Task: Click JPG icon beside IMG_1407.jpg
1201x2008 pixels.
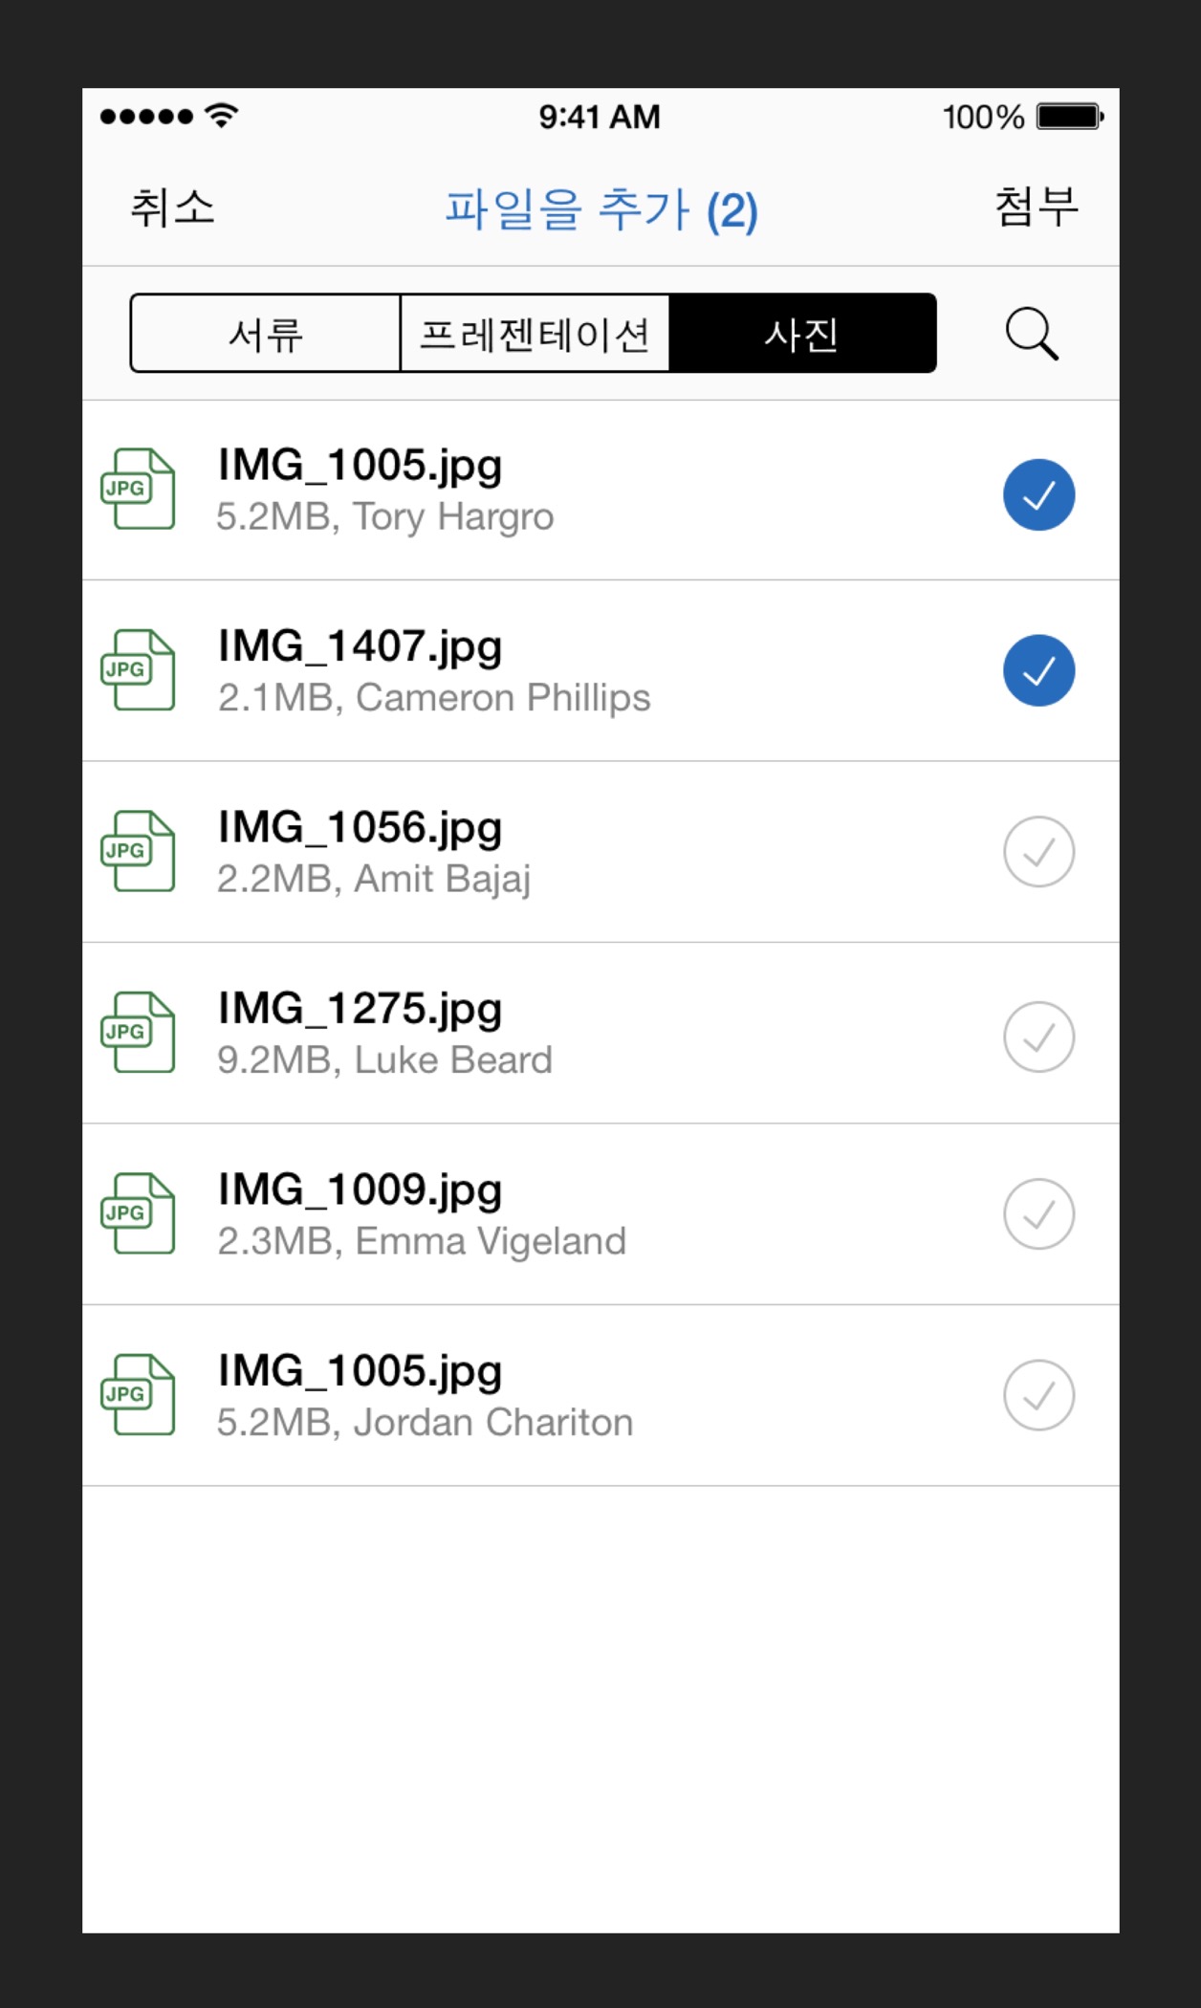Action: click(x=139, y=669)
